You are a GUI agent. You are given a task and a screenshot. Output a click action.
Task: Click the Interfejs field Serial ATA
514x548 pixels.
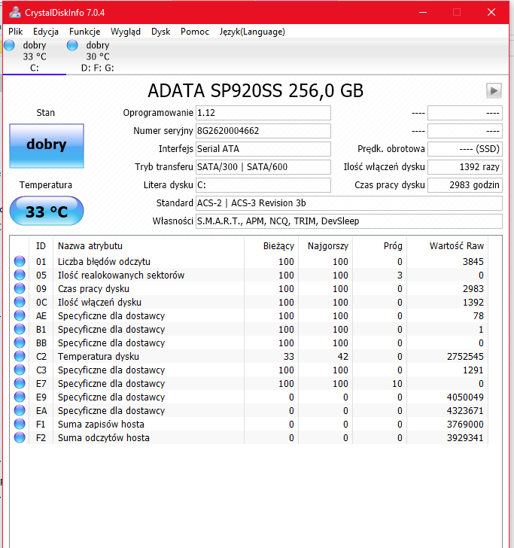click(263, 149)
